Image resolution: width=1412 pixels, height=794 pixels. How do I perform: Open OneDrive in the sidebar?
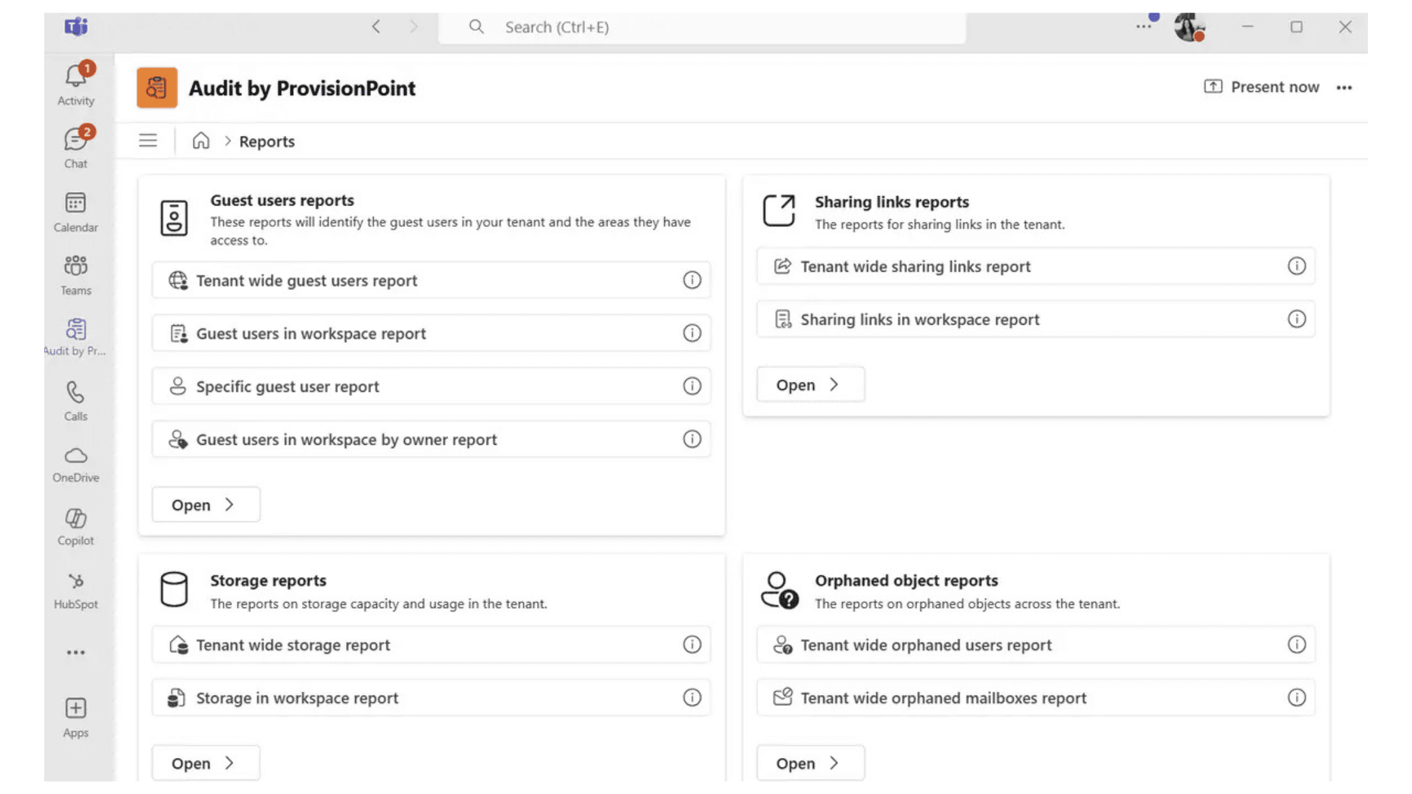(x=76, y=464)
